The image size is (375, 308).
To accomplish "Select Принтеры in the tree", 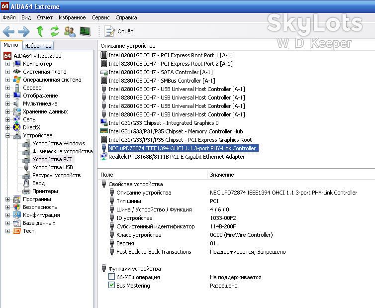I will point(45,191).
